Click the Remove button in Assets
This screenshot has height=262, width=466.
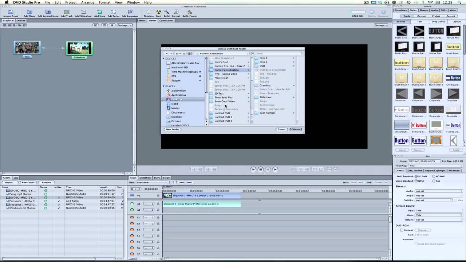46,182
